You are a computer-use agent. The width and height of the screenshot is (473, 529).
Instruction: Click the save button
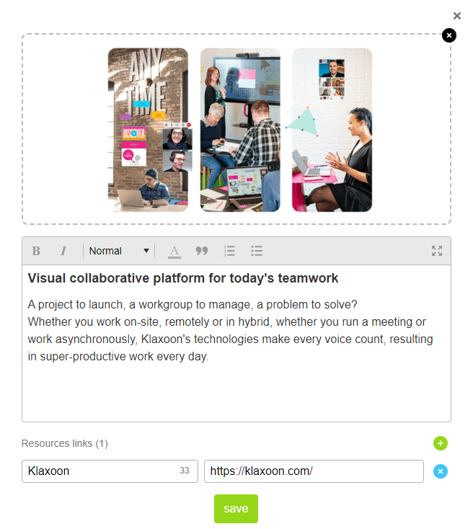236,509
